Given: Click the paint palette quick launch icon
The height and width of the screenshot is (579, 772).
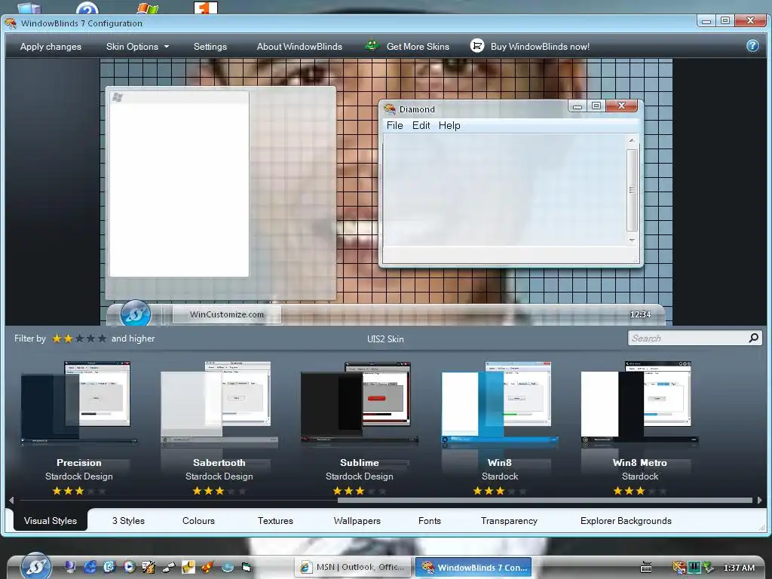Looking at the screenshot, I should click(149, 567).
